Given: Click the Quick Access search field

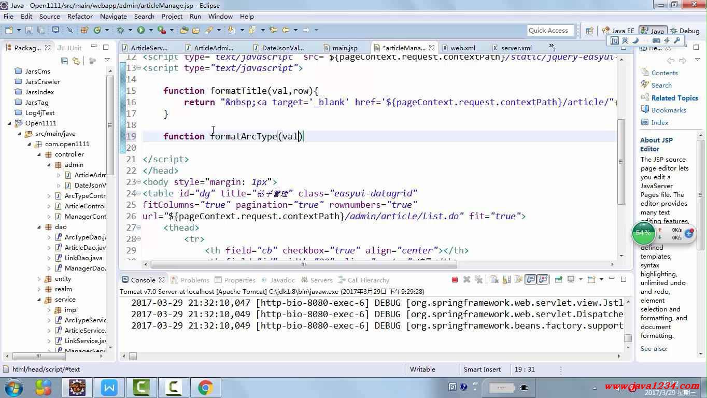Looking at the screenshot, I should pyautogui.click(x=551, y=31).
